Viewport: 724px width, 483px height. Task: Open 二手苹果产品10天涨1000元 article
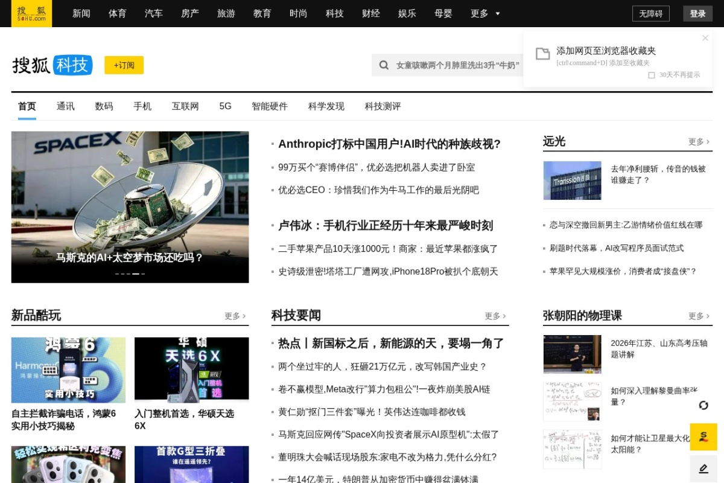pos(388,249)
